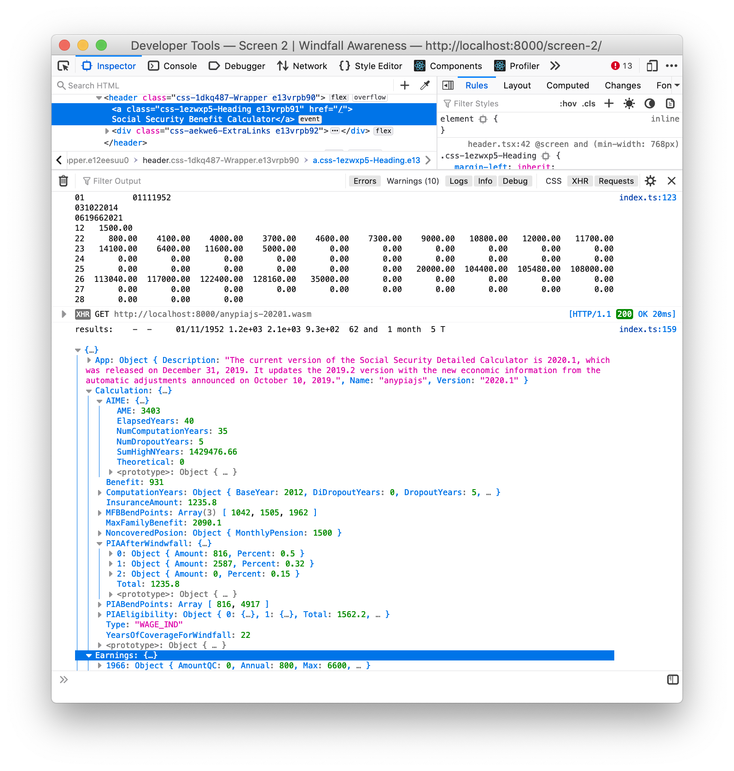Screen dimensions: 734x771
Task: Toggle responsive design mode icon
Action: [x=652, y=66]
